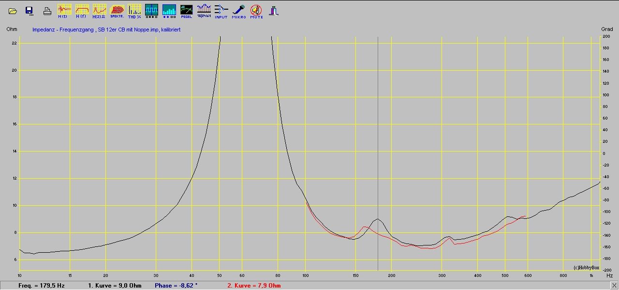Screen dimensions: 619x290
Task: Save measurement with the floppy disk icon
Action: point(29,11)
